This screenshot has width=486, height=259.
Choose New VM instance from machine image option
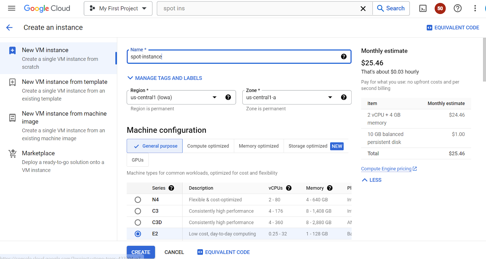tap(58, 126)
